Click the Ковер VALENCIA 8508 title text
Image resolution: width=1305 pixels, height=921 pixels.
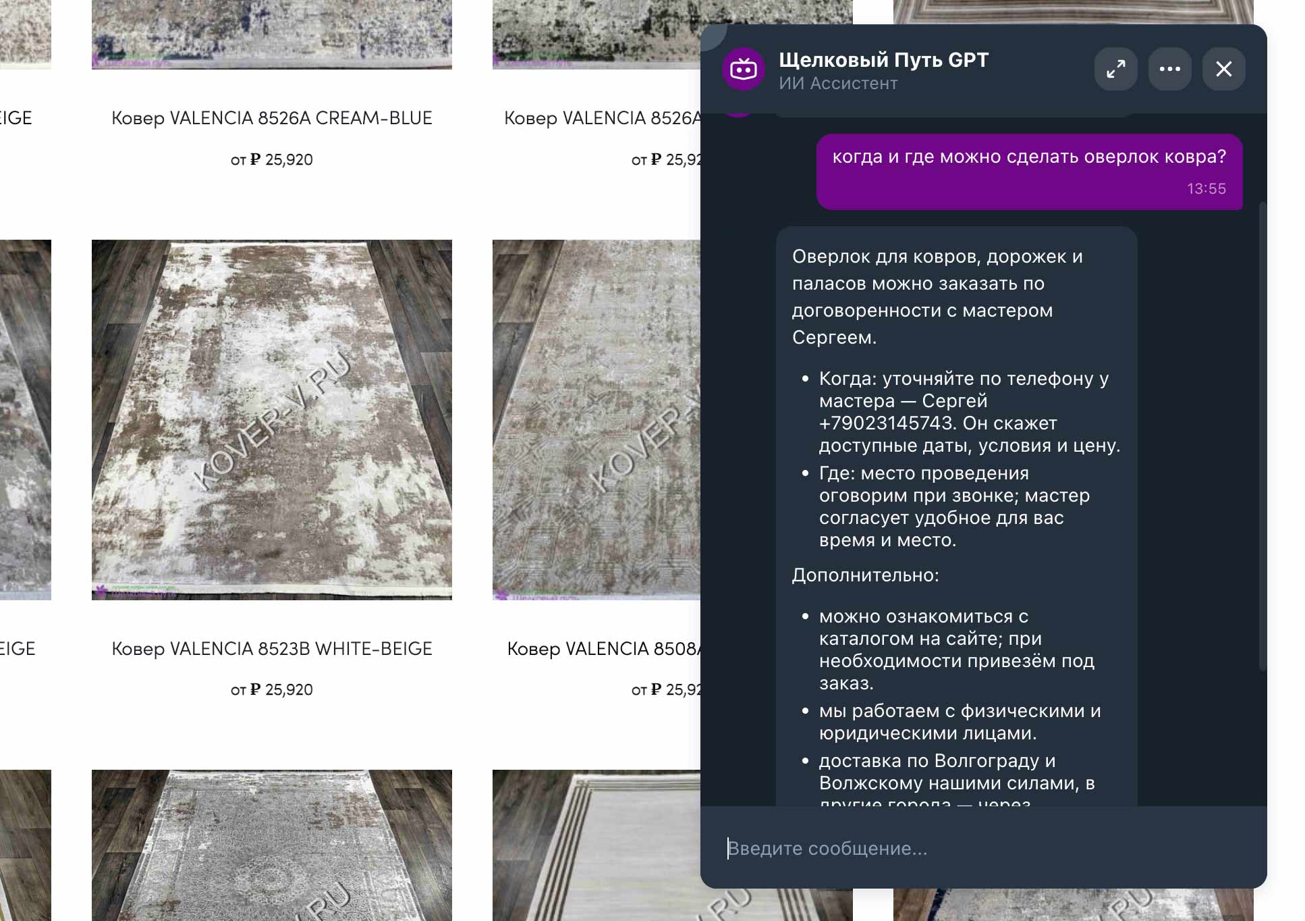click(x=604, y=649)
